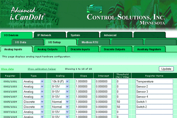Click empty name field for register 0007/1013
The image size is (177, 118).
click(x=154, y=112)
